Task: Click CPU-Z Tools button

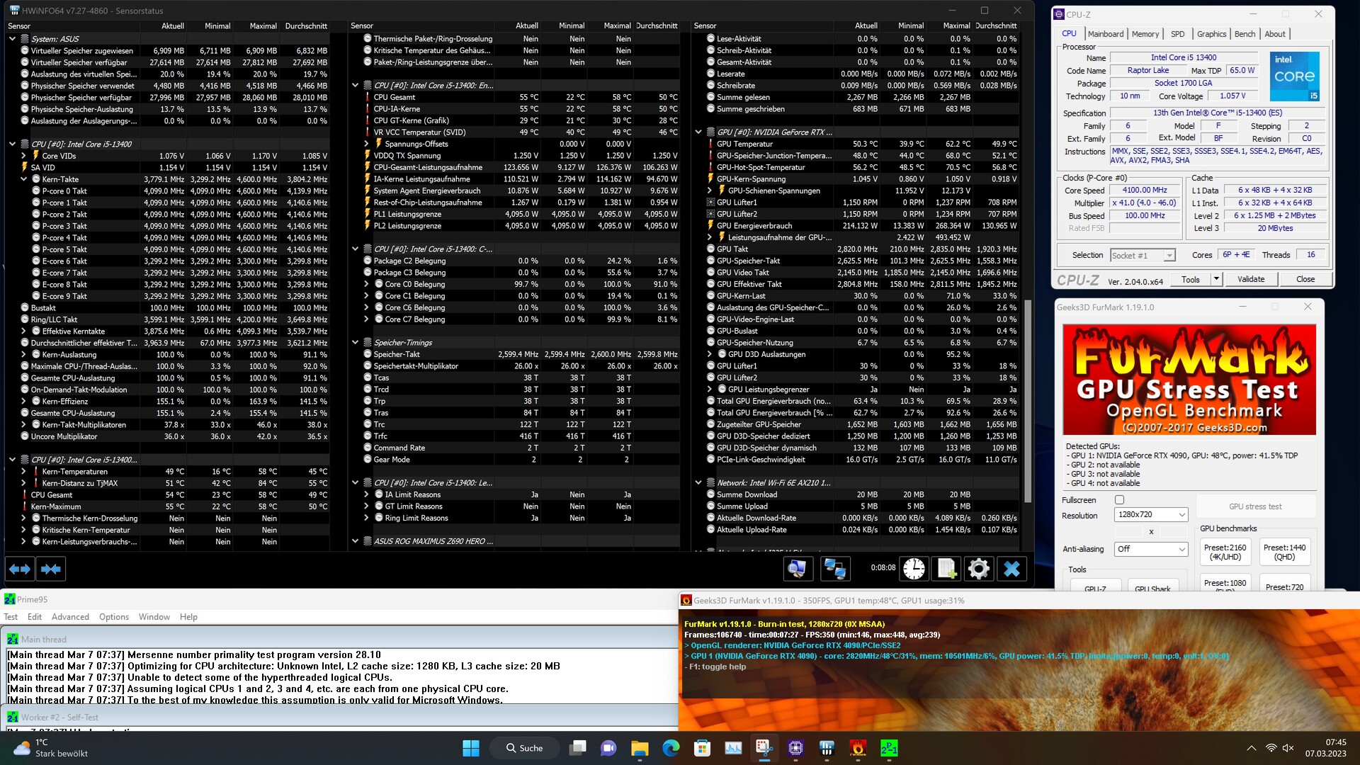Action: [1191, 279]
